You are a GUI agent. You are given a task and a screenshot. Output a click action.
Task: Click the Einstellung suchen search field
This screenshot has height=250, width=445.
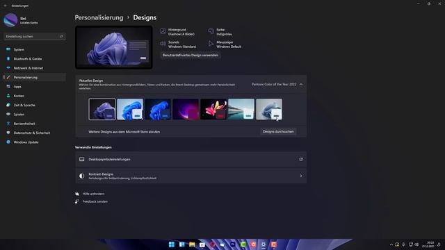coord(34,36)
